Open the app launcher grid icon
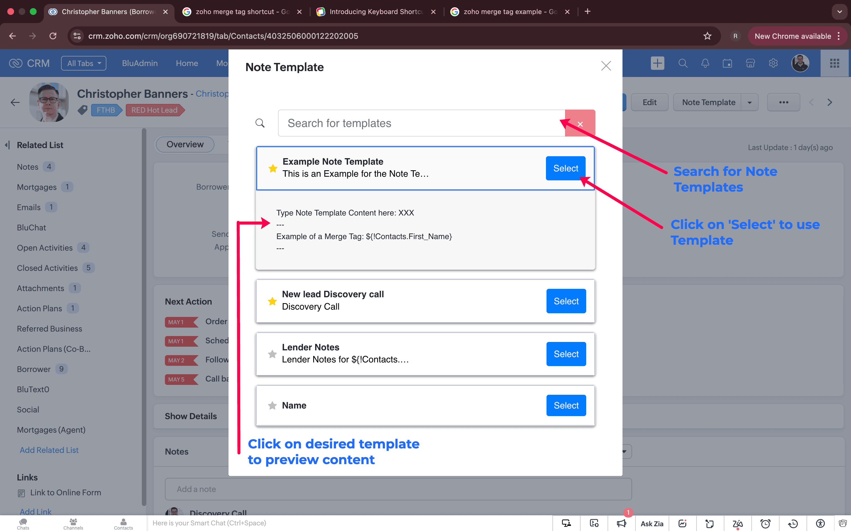Screen dimensions: 851x531 point(834,63)
